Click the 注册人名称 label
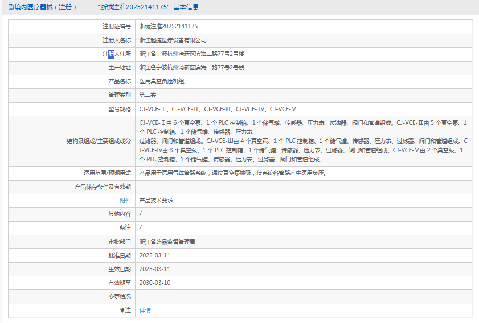This screenshot has height=323, width=479. (x=117, y=40)
